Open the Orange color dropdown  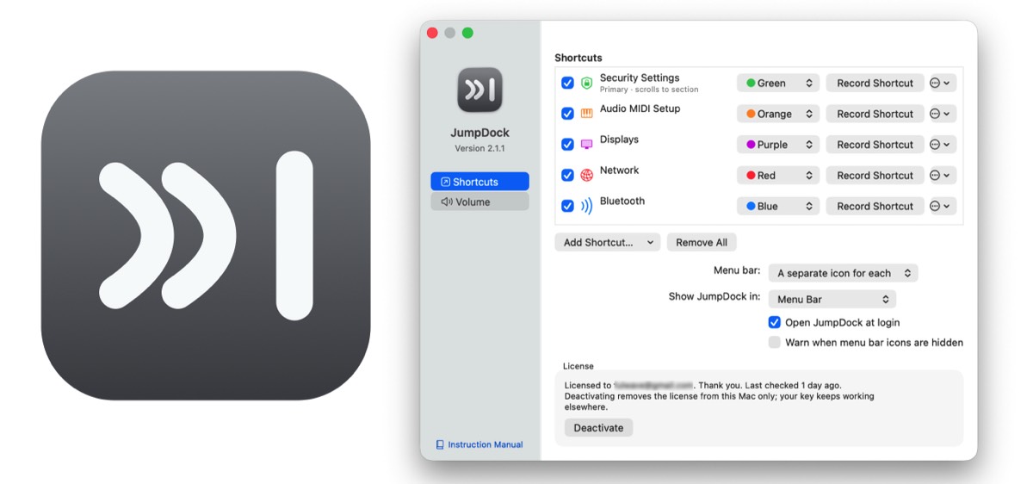[778, 114]
